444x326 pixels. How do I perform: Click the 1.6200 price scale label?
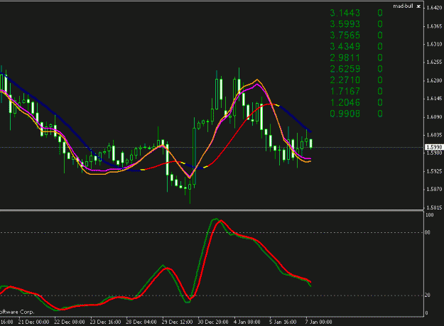point(434,81)
